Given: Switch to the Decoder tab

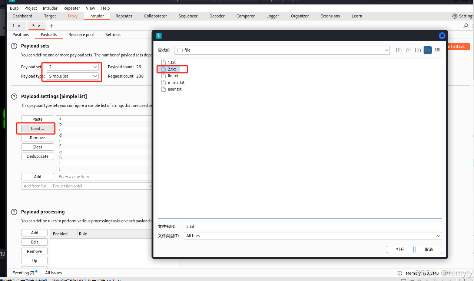Looking at the screenshot, I should pyautogui.click(x=217, y=16).
